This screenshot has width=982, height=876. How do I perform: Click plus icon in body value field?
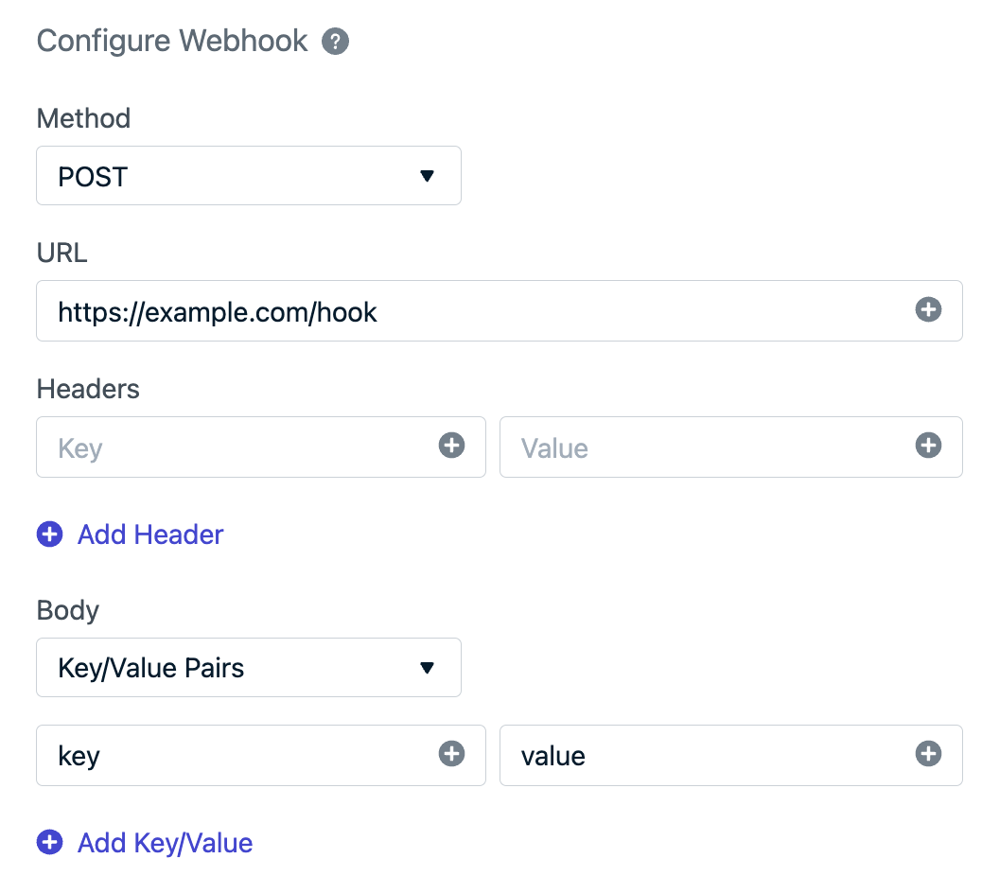click(x=928, y=753)
